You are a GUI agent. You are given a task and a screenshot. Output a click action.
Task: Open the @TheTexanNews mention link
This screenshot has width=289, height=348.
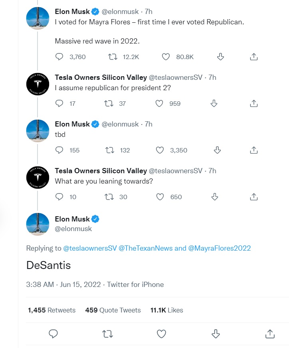click(146, 248)
